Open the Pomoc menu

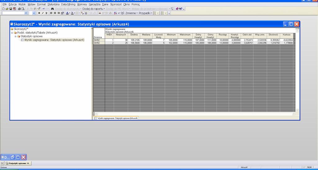click(135, 4)
